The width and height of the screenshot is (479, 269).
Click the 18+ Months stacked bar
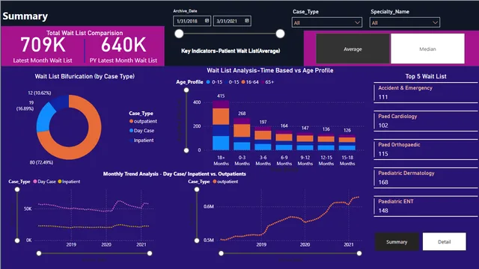pyautogui.click(x=221, y=125)
